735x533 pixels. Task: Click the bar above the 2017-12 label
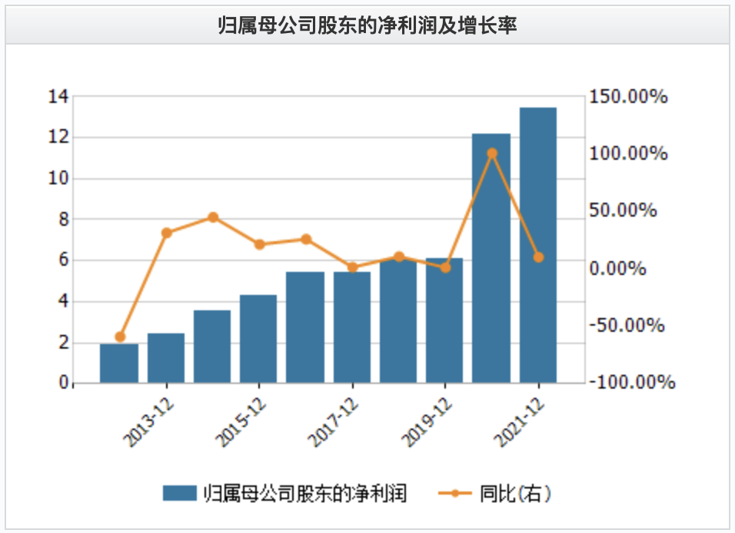(352, 327)
